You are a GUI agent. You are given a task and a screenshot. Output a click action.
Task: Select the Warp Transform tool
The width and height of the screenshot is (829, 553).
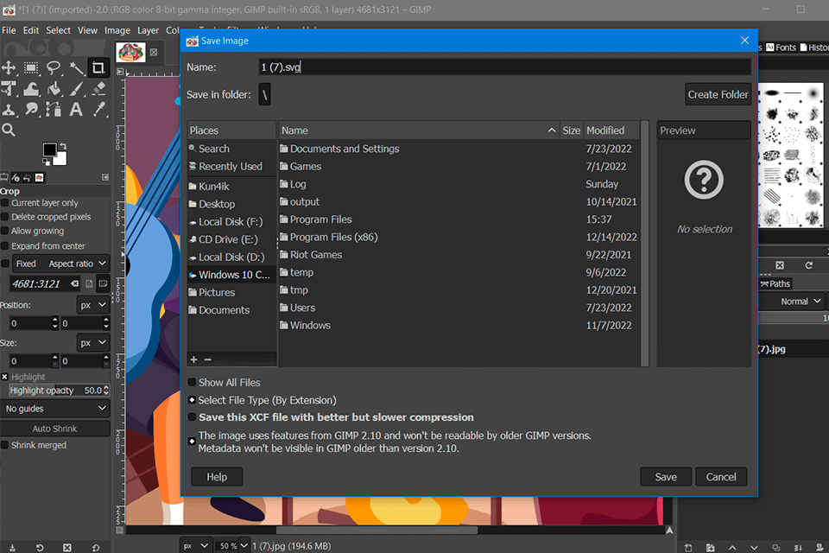pyautogui.click(x=31, y=89)
